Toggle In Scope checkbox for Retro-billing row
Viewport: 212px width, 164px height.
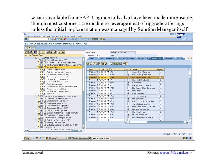point(128,91)
